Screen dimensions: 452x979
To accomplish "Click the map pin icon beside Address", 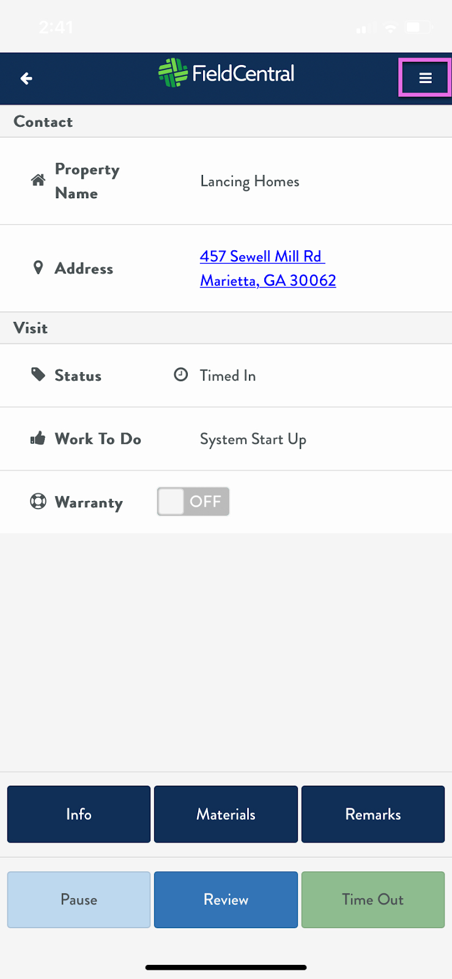I will [38, 267].
